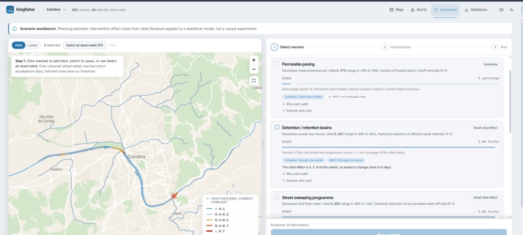Click Select all observable (51) button
This screenshot has height=235, width=523.
[84, 45]
